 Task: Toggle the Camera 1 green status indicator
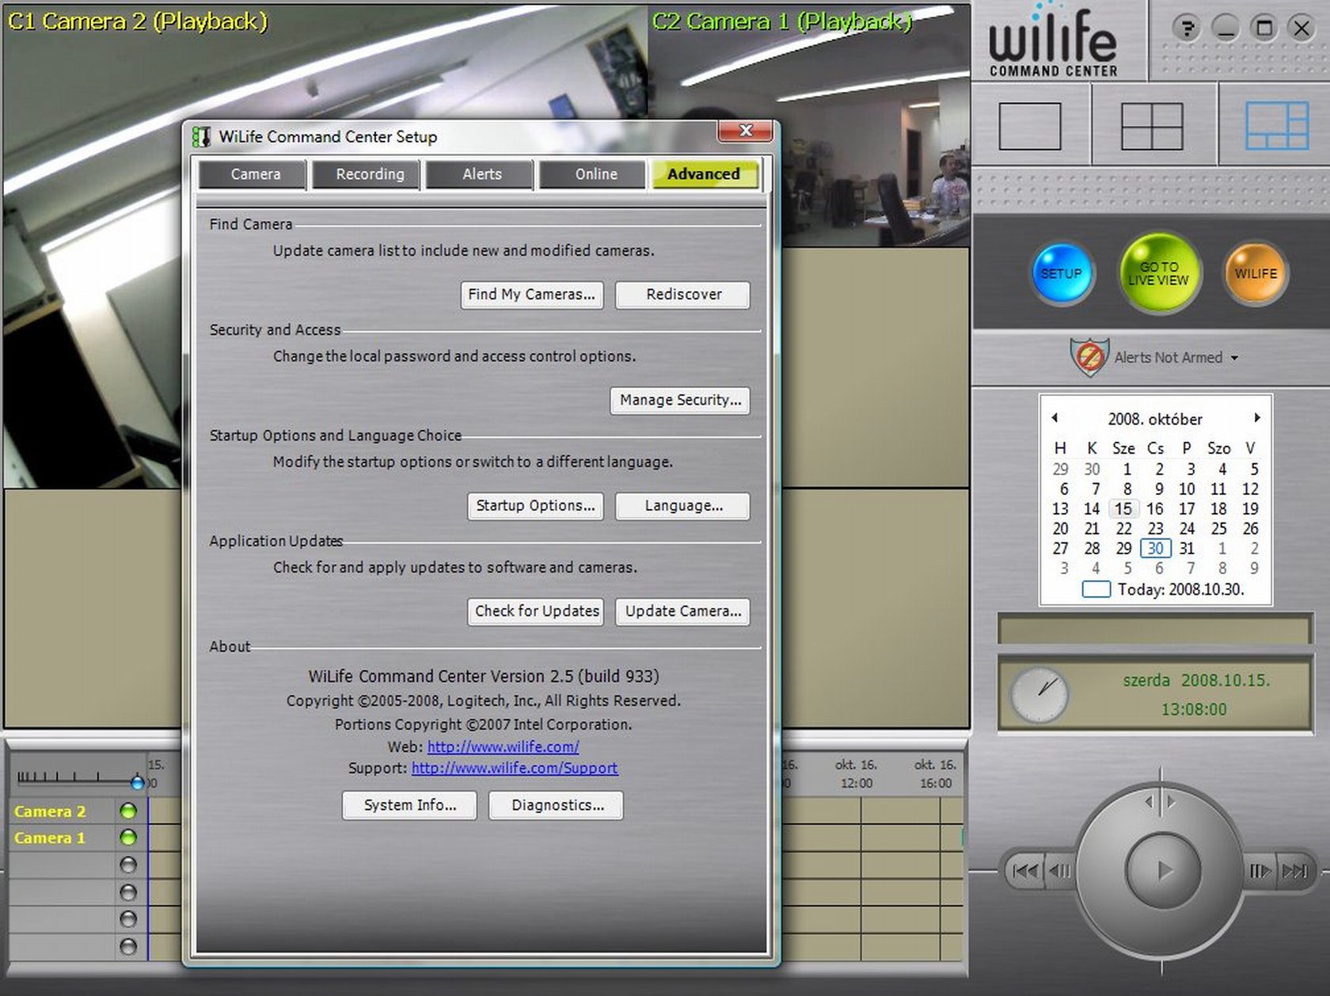pos(128,838)
